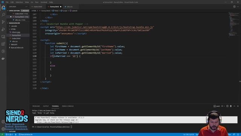Select the forma.html editor tab

tap(54, 7)
